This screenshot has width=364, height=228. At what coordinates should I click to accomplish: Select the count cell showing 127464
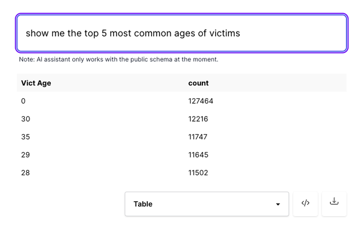pyautogui.click(x=201, y=101)
